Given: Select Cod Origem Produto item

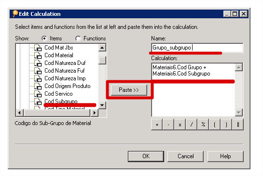Looking at the screenshot, I should point(68,86).
